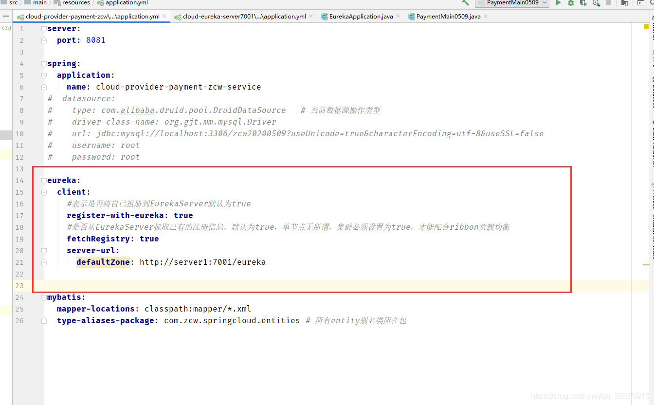Screen dimensions: 654x405
Task: Click the highlighted defaultZone key
Action: (103, 262)
